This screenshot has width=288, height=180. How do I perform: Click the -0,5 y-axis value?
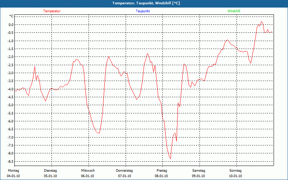click(x=10, y=33)
